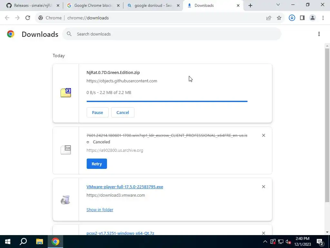Show hidden system tray icons

click(x=265, y=242)
